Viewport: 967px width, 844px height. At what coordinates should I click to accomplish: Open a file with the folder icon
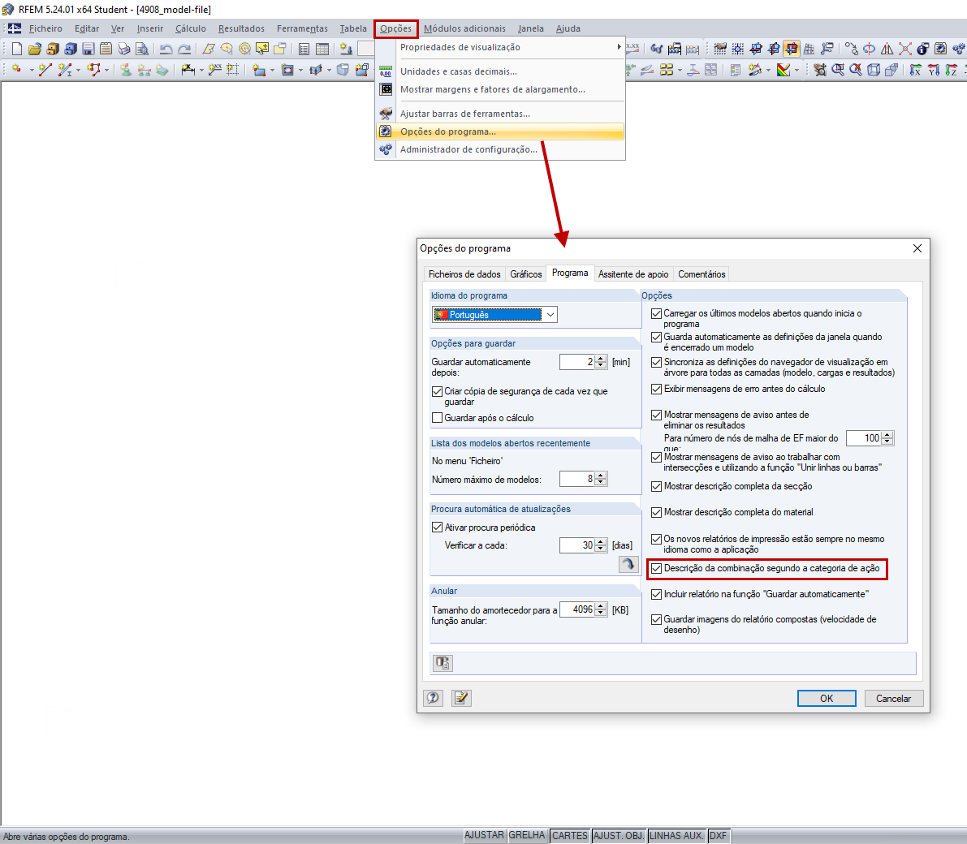click(35, 49)
